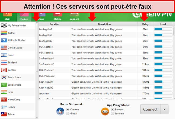
Task: Open the Connect button dropdown arrow
Action: [x=164, y=109]
